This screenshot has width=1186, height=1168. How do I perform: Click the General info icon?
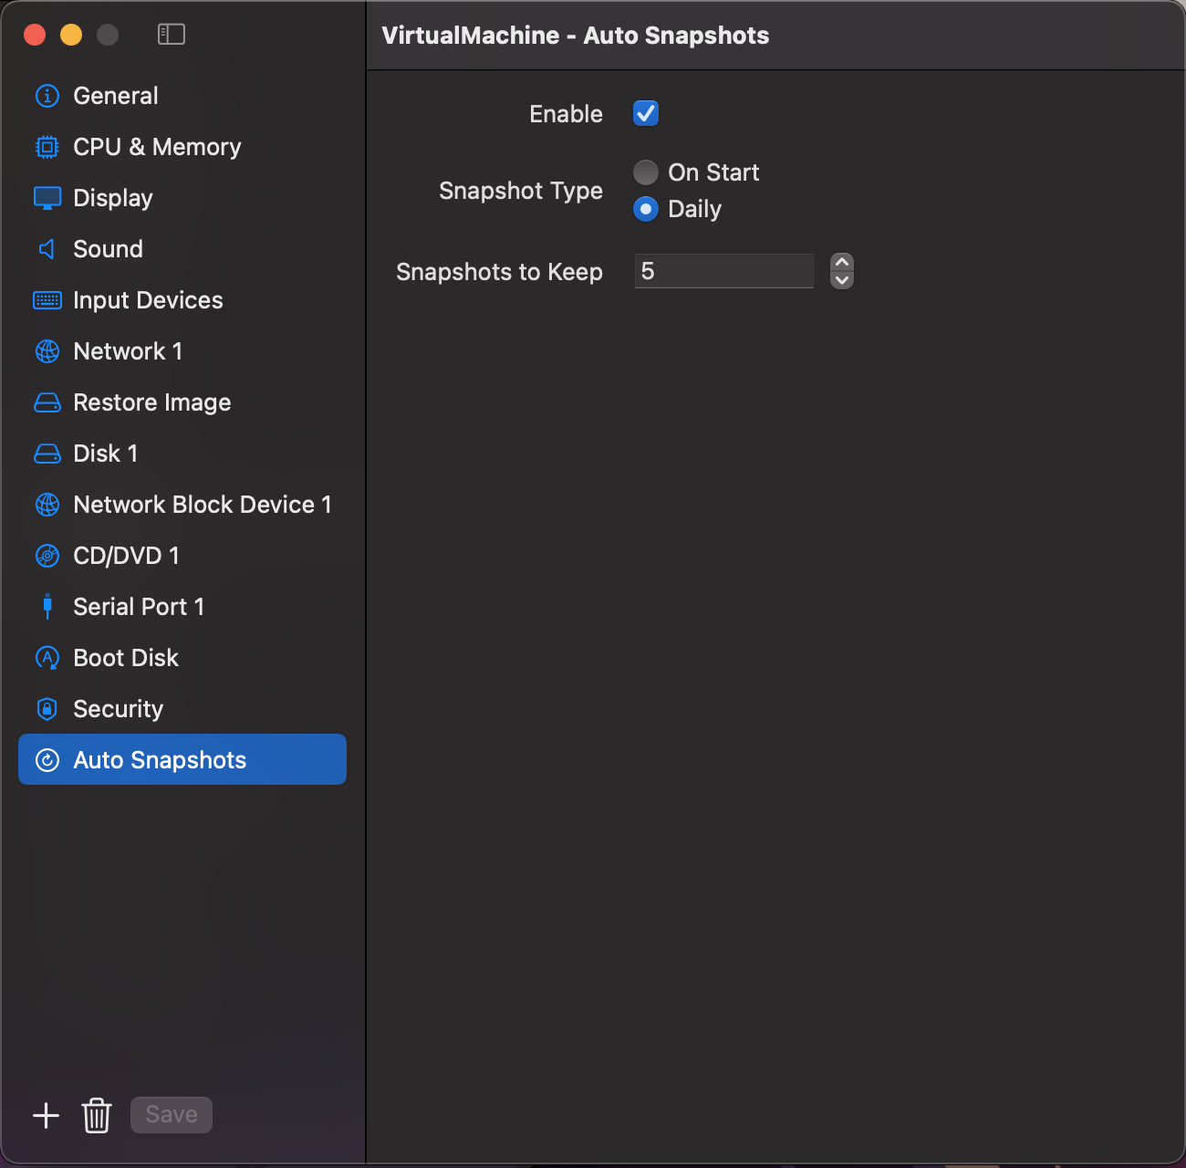click(x=47, y=96)
